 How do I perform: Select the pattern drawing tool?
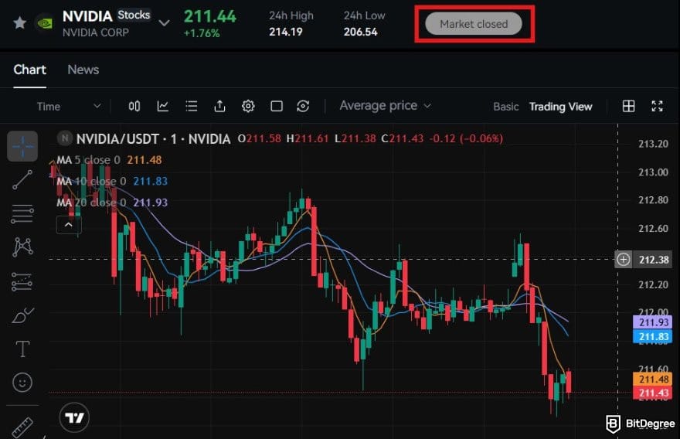tap(22, 247)
